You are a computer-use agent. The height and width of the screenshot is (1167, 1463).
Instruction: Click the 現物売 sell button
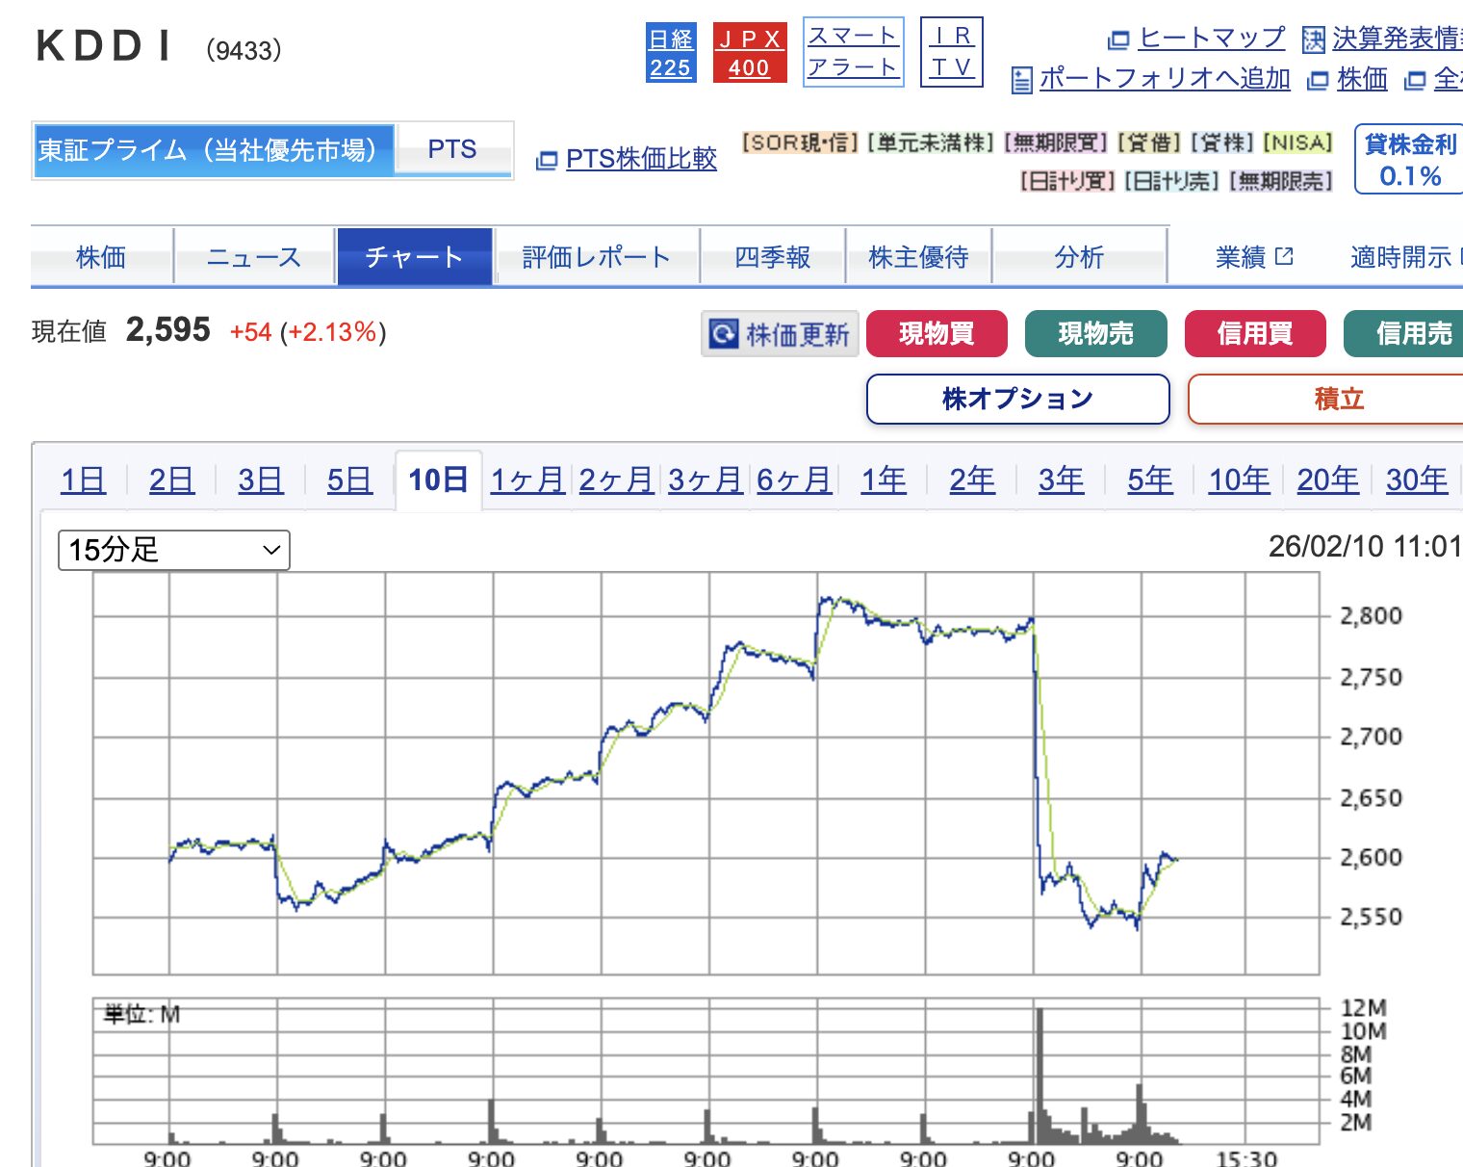tap(1096, 333)
